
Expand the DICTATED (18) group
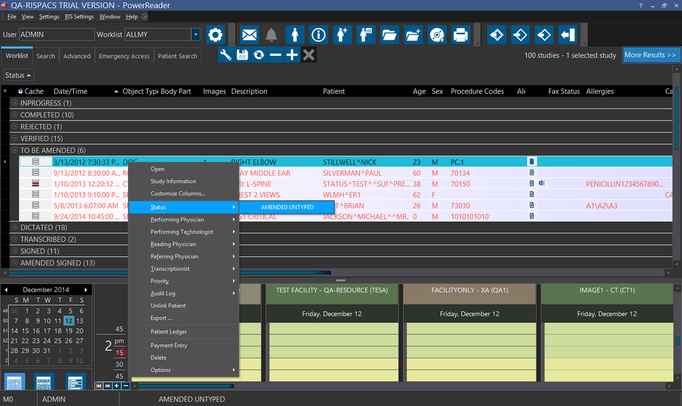click(x=15, y=228)
